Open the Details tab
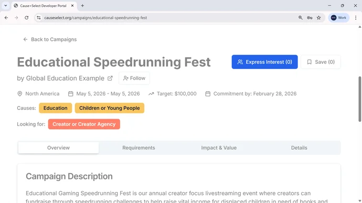Screen dimensions: 362x203 [x=299, y=148]
